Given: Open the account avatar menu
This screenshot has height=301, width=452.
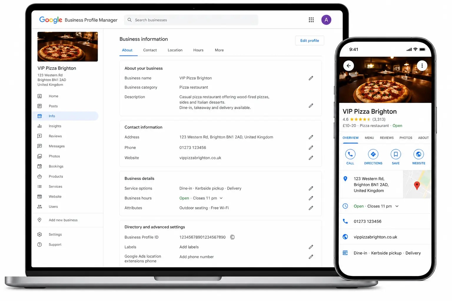Looking at the screenshot, I should coord(326,20).
